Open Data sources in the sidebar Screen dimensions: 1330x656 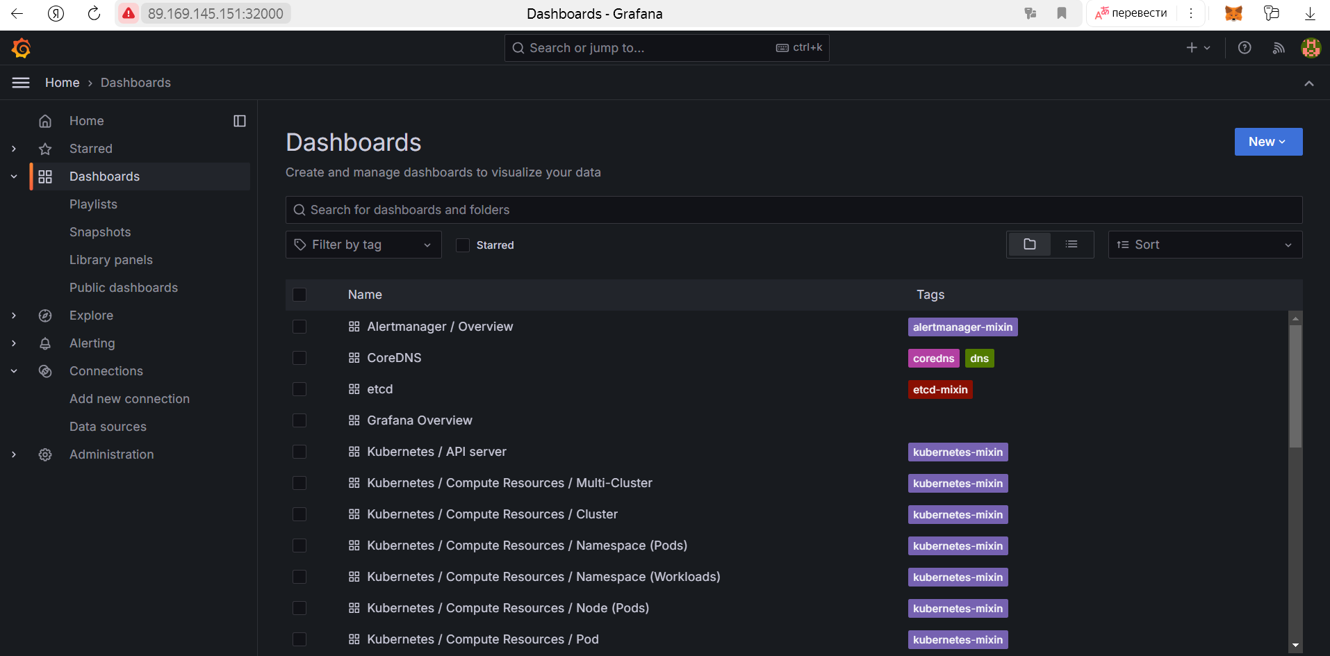[x=108, y=427]
